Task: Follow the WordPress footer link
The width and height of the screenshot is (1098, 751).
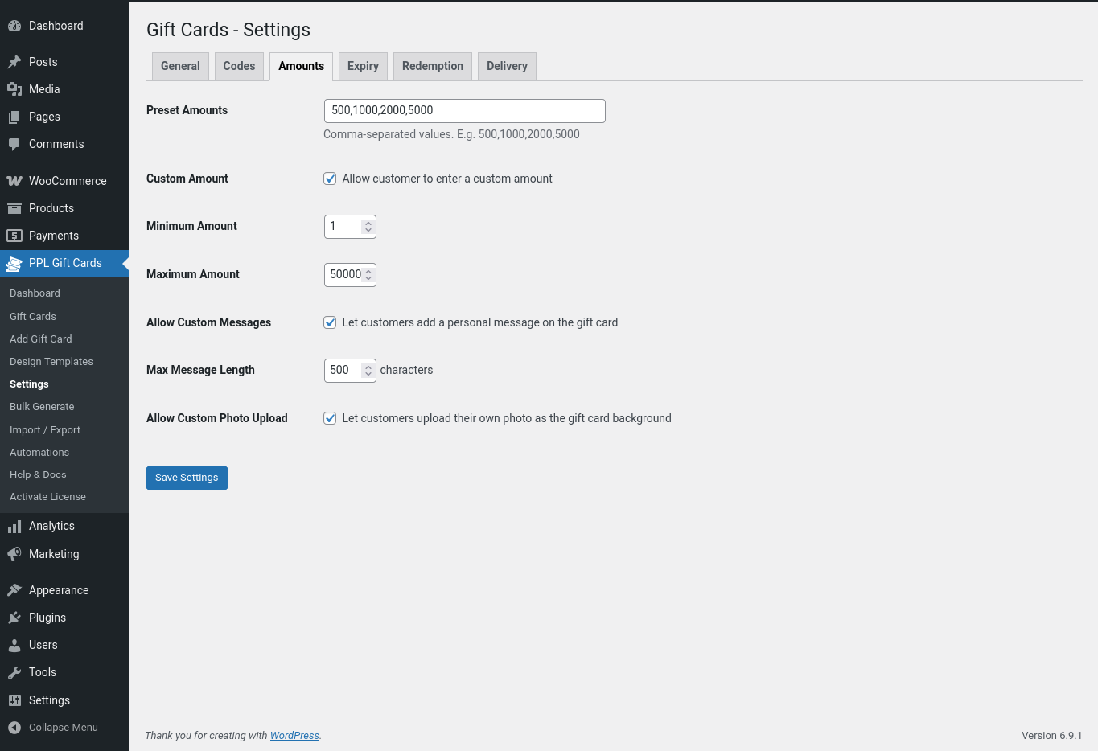Action: pyautogui.click(x=294, y=736)
